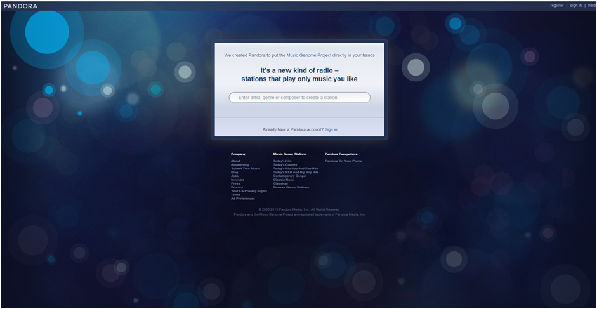Open Pandora On Your Phone link
This screenshot has height=309, width=597.
pyautogui.click(x=343, y=161)
